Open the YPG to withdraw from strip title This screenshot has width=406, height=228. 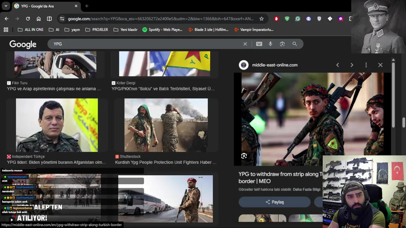click(x=281, y=178)
